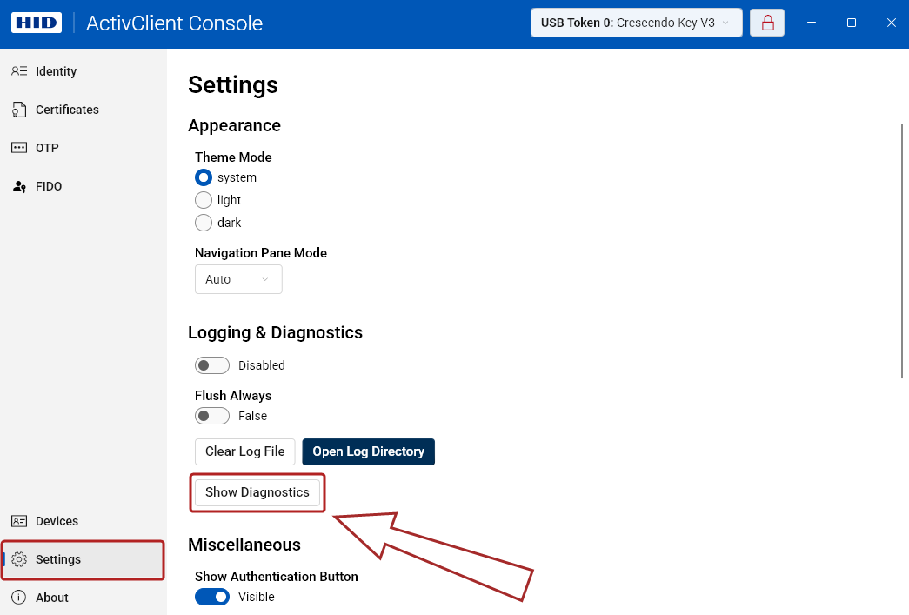Screen dimensions: 909x615
Task: Close the ActivClient Console window
Action: (891, 23)
